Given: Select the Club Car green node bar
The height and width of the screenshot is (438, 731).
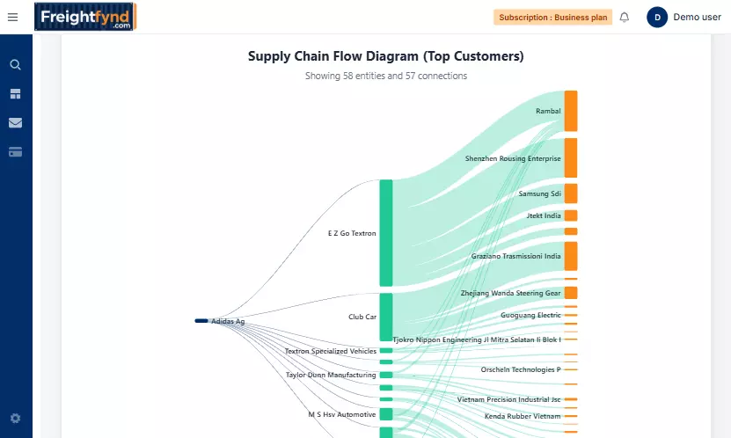Looking at the screenshot, I should pos(385,317).
